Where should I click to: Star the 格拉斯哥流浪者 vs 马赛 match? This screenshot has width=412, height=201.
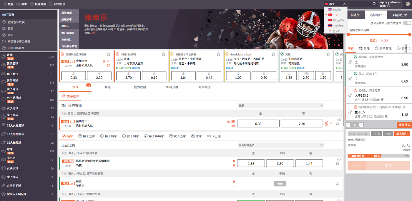click(x=337, y=163)
